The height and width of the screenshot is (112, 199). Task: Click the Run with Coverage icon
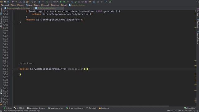pyautogui.click(x=68, y=2)
